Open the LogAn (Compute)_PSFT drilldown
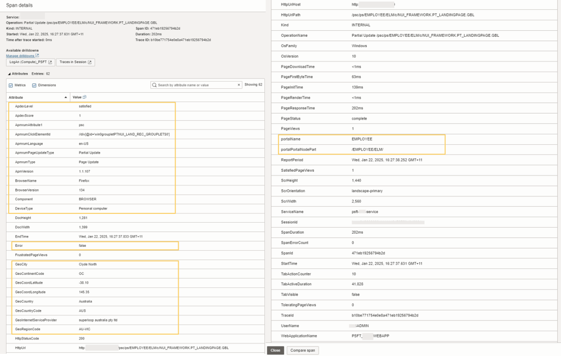 [x=31, y=63]
